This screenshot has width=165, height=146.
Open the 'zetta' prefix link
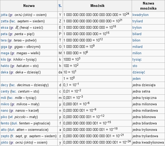(x=4, y=21)
